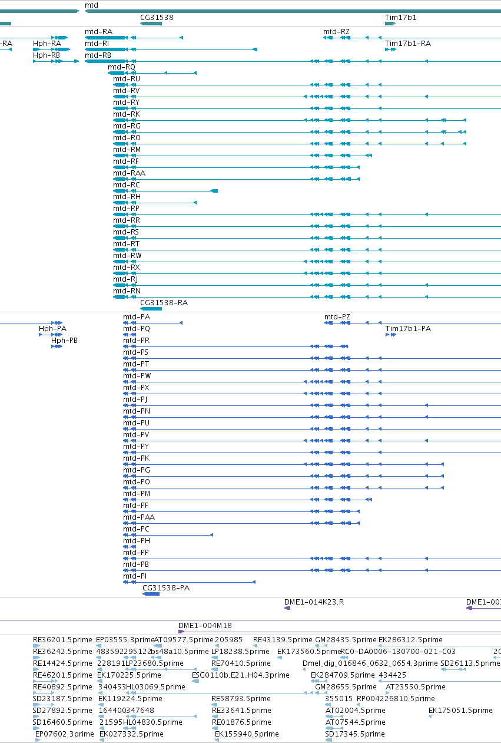Click EST EP07602.3prime
The width and height of the screenshot is (501, 743).
click(64, 734)
